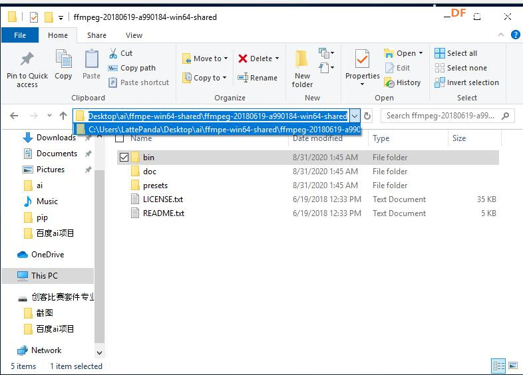This screenshot has height=375, width=523.
Task: Rename the selected item
Action: pyautogui.click(x=258, y=78)
